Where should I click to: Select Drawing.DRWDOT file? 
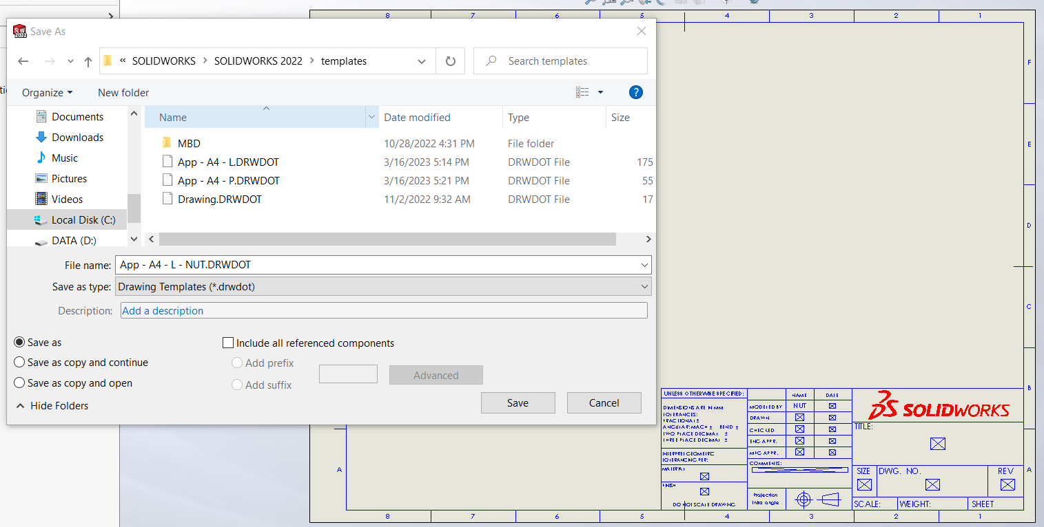coord(220,200)
